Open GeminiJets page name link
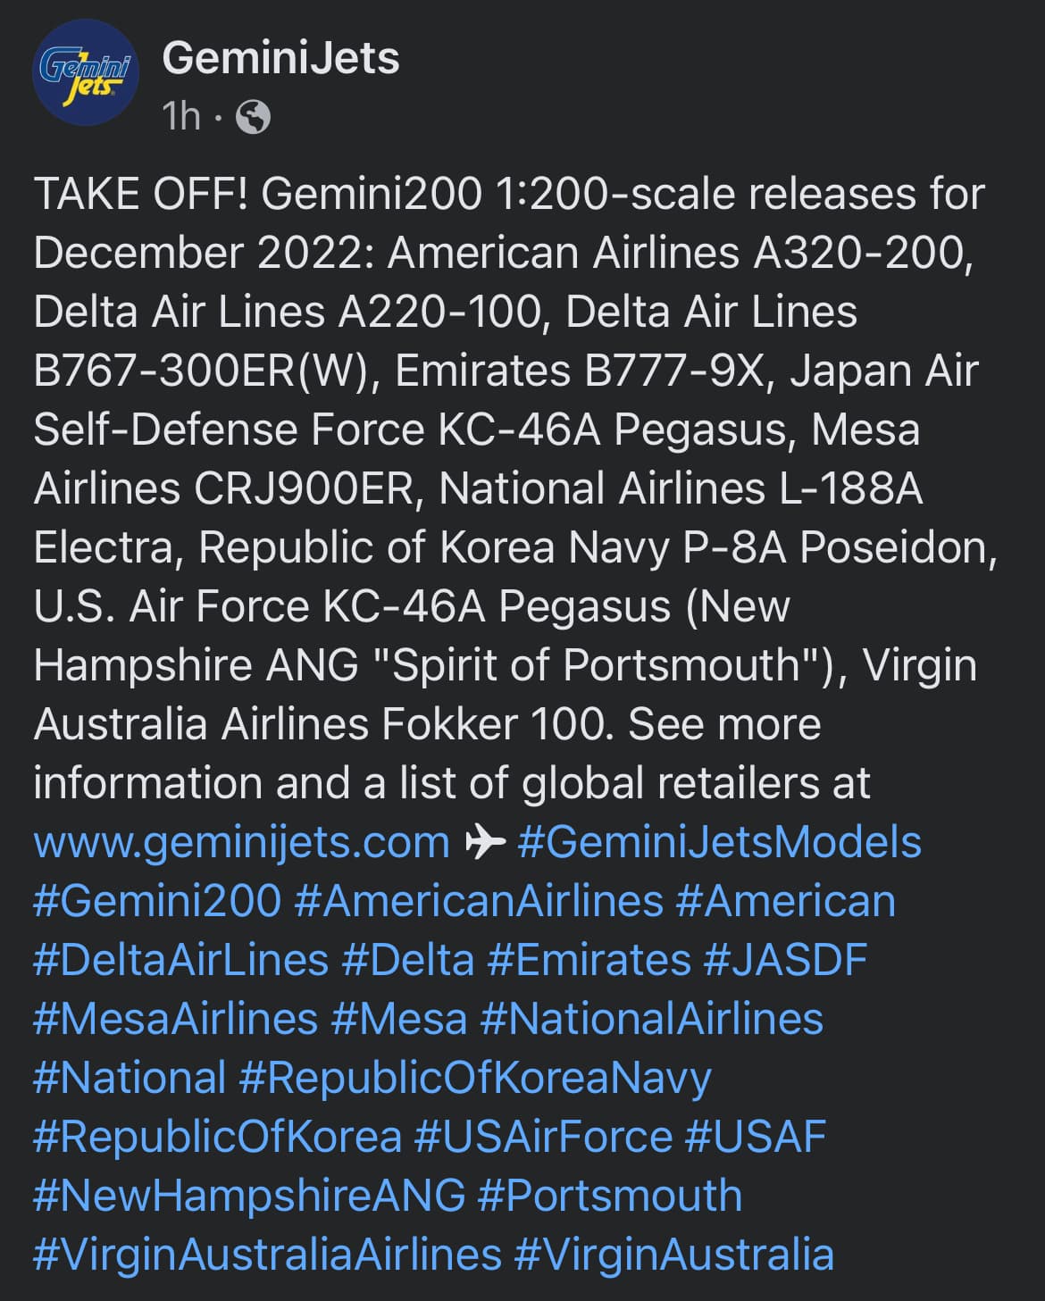Viewport: 1045px width, 1301px height. 280,58
